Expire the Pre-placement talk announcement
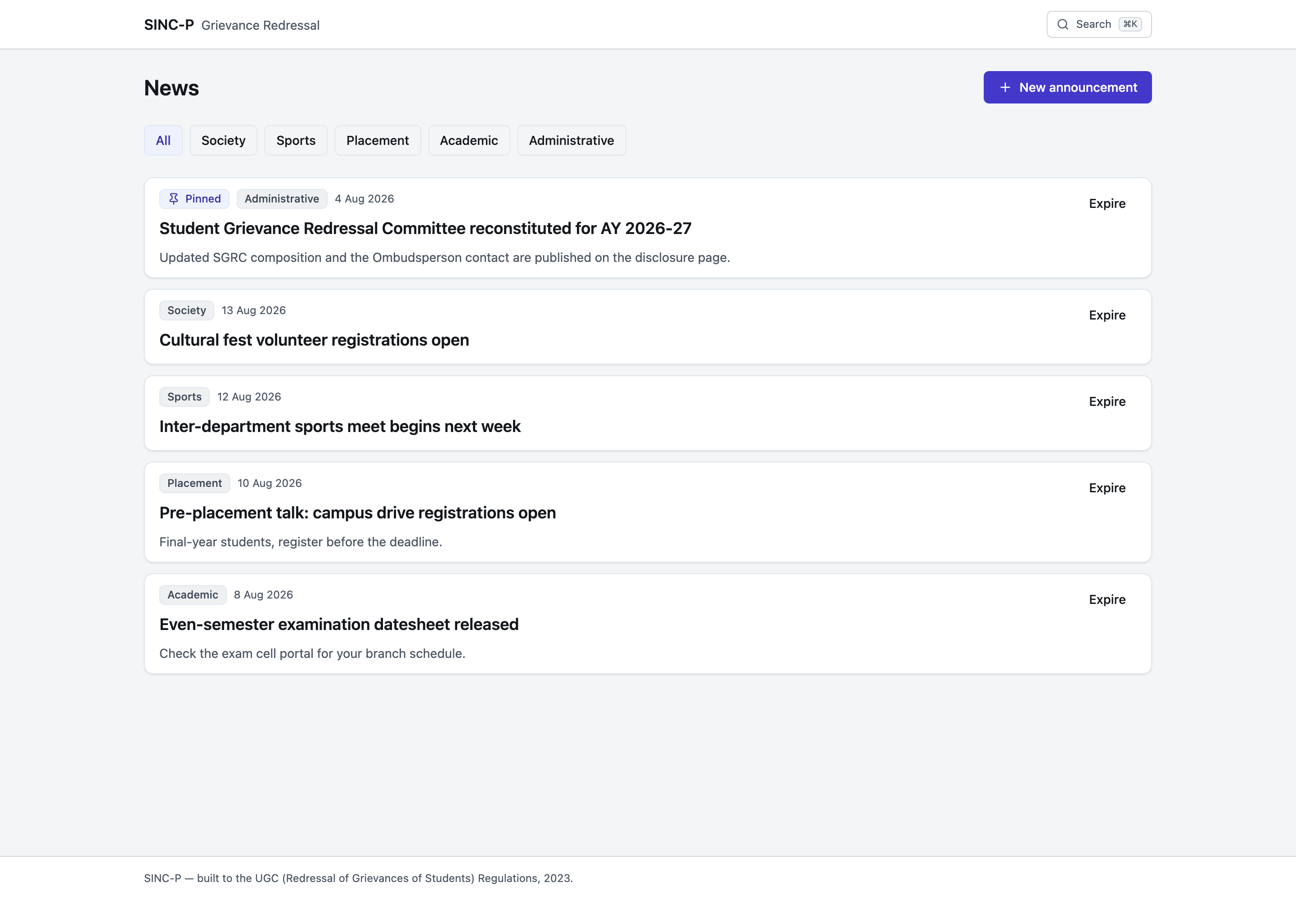Image resolution: width=1296 pixels, height=900 pixels. click(x=1107, y=488)
